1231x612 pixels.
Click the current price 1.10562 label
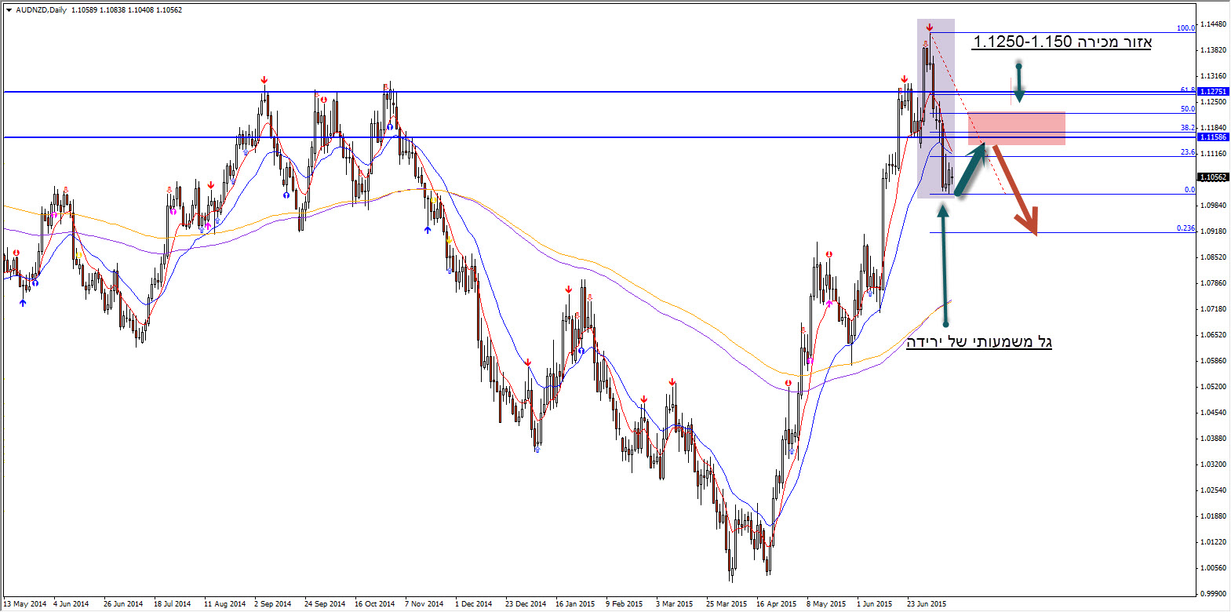[1213, 177]
